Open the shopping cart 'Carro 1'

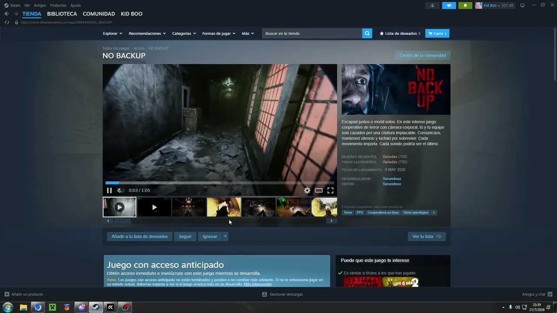(x=437, y=33)
